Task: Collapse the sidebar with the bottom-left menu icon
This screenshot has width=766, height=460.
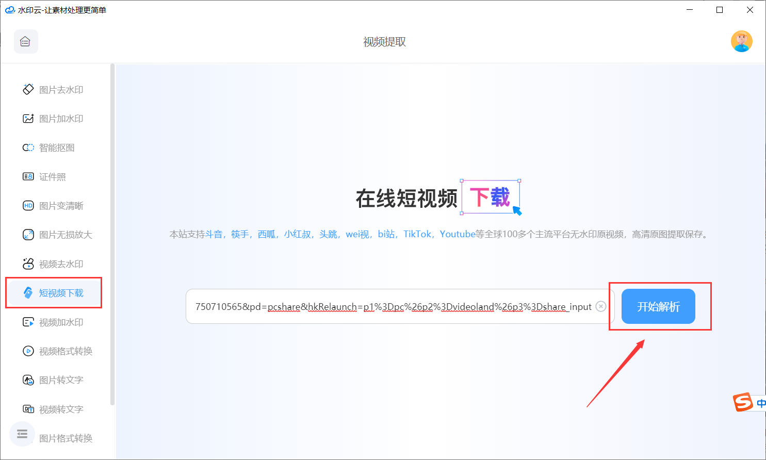Action: [x=22, y=434]
